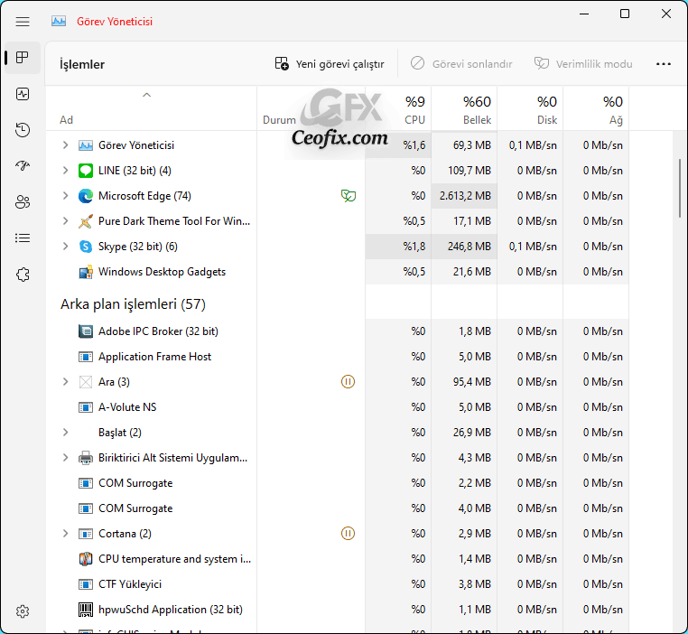The height and width of the screenshot is (634, 688).
Task: Sort by the Ağ column header
Action: point(596,108)
